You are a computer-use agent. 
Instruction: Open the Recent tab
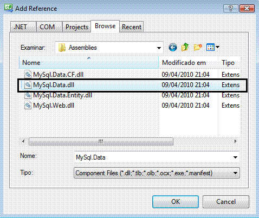coord(132,27)
